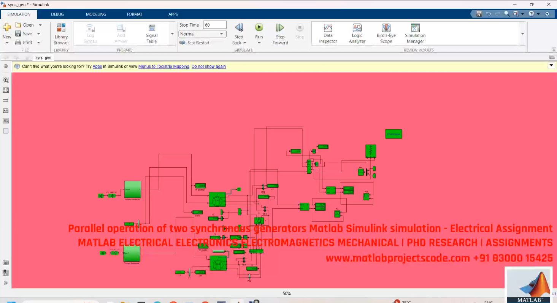Click the Save icon in the quick access toolbar

point(478,14)
